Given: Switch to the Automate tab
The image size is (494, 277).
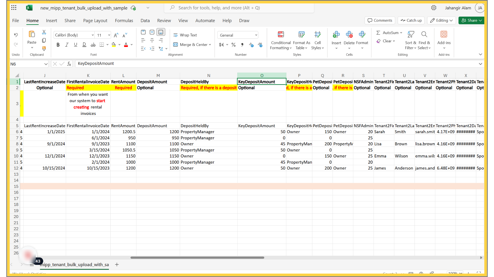Looking at the screenshot, I should pos(205,21).
